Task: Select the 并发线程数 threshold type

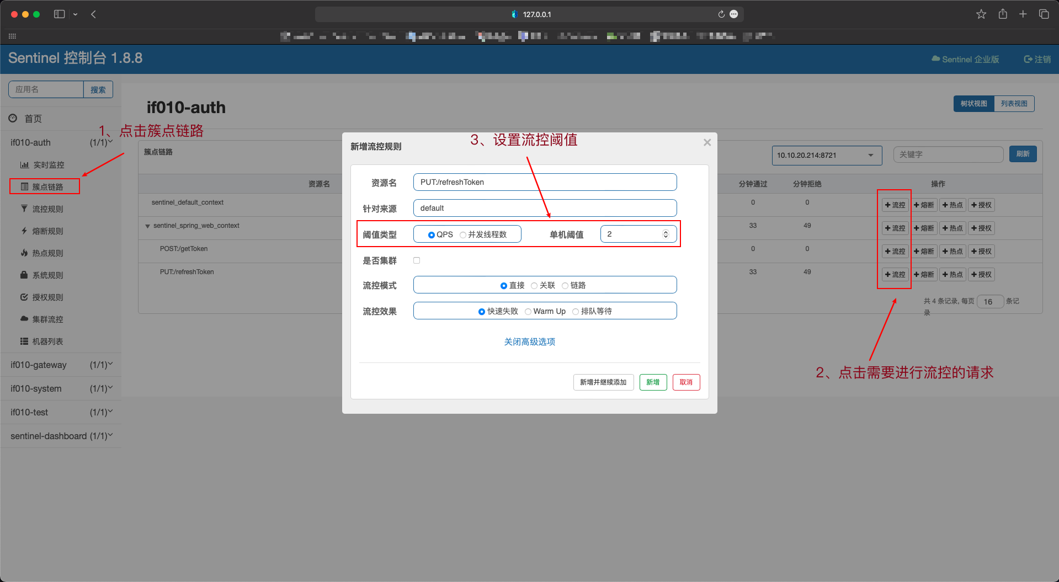Action: (x=462, y=235)
